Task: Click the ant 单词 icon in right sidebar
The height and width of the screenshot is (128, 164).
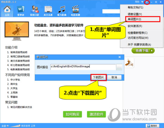Action: tap(129, 63)
